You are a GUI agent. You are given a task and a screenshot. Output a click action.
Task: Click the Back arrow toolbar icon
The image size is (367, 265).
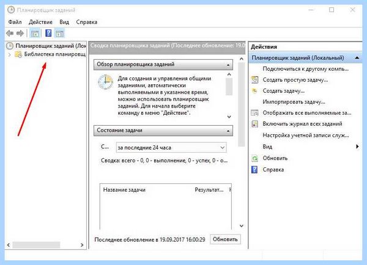click(10, 33)
